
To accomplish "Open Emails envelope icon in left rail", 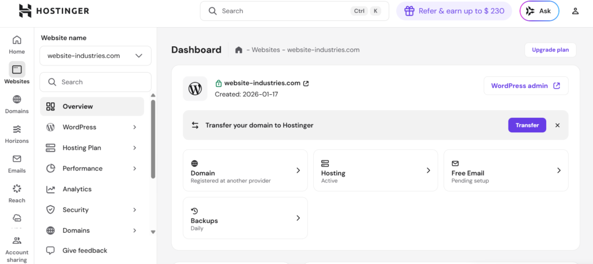I will click(x=17, y=163).
